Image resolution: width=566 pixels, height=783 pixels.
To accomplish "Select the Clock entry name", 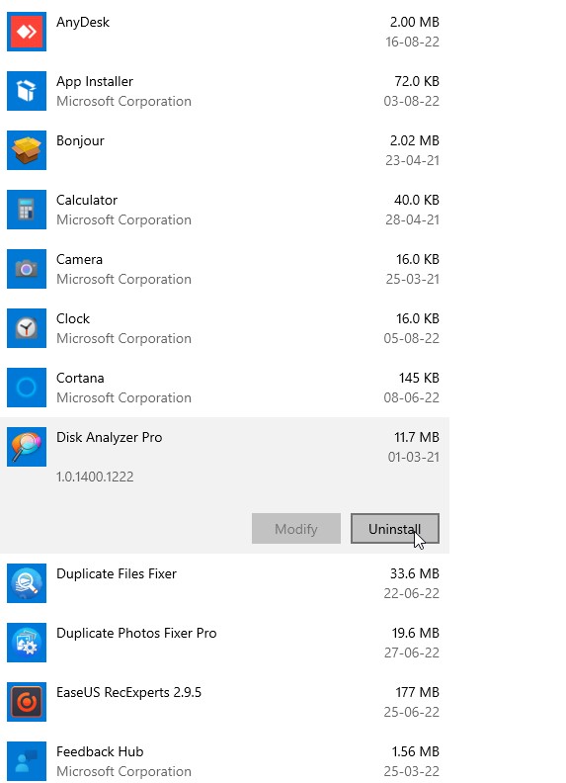I will point(73,318).
